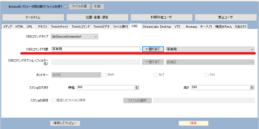Click the OBSコマンド対象 text field
259x129 pixels.
(x=96, y=49)
